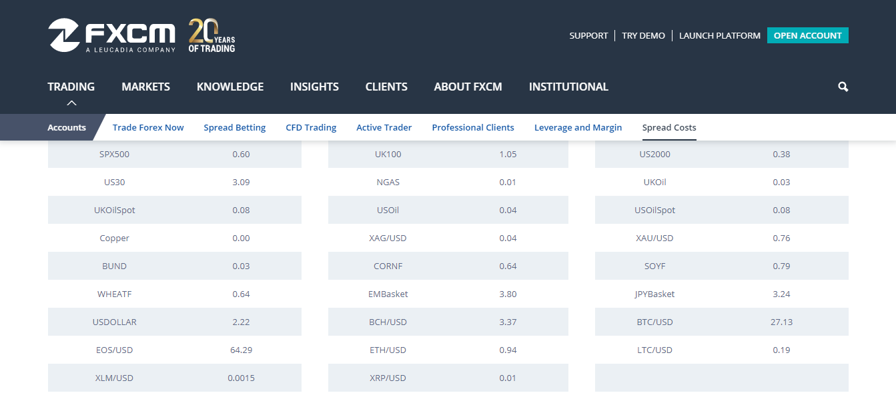Click the Try Demo link

[643, 35]
